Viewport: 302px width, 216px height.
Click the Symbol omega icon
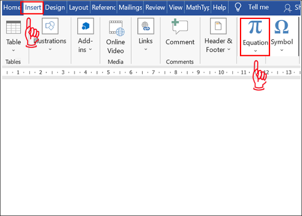(282, 27)
